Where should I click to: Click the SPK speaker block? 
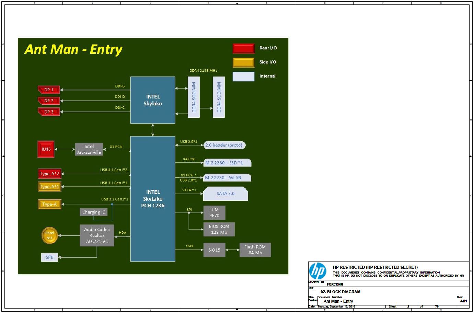pos(49,257)
